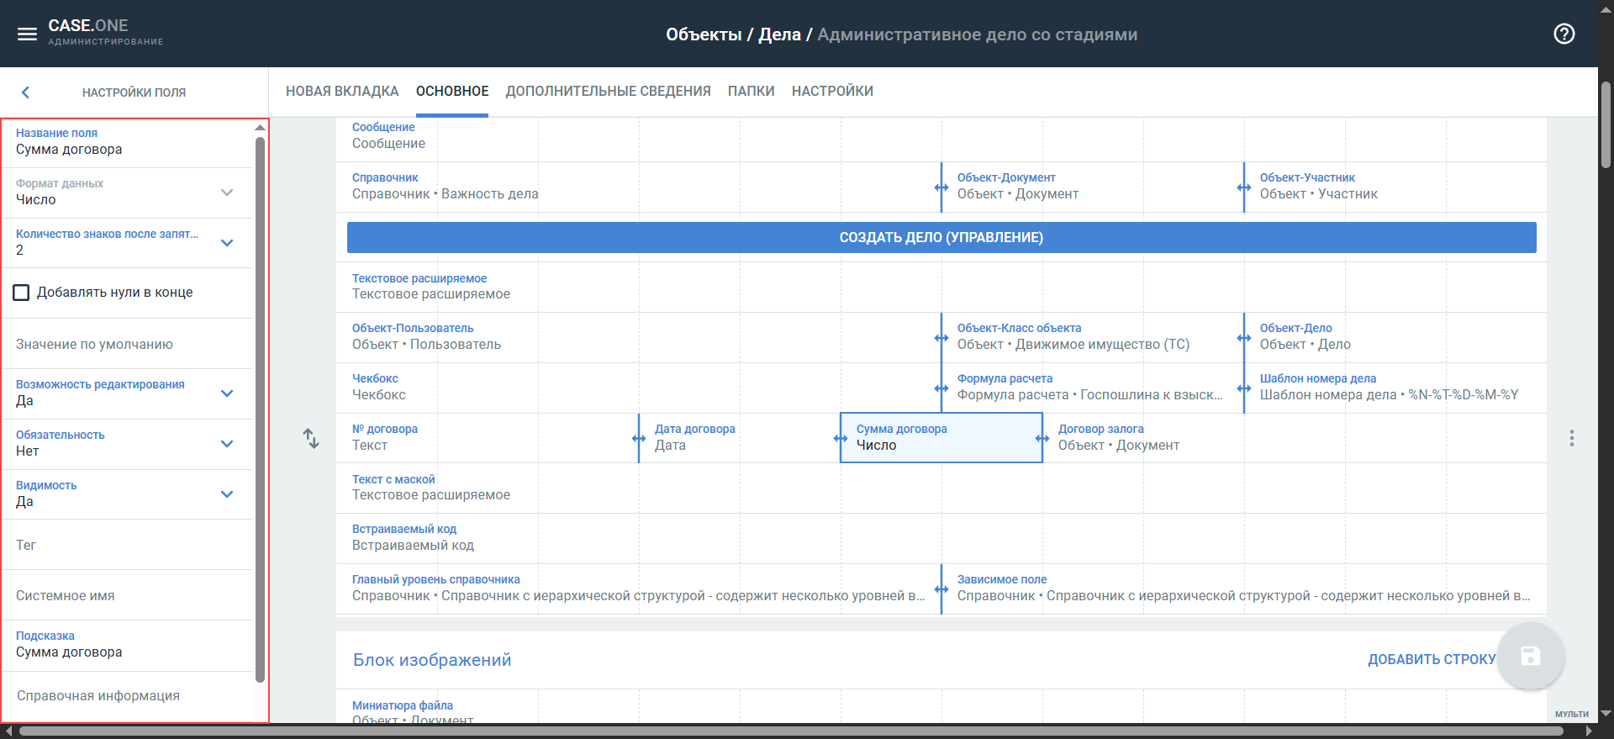Image resolution: width=1614 pixels, height=739 pixels.
Task: Click the row reorder up-down arrows icon
Action: (311, 438)
